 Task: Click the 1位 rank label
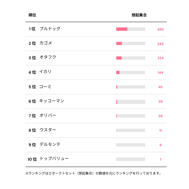(x=32, y=29)
